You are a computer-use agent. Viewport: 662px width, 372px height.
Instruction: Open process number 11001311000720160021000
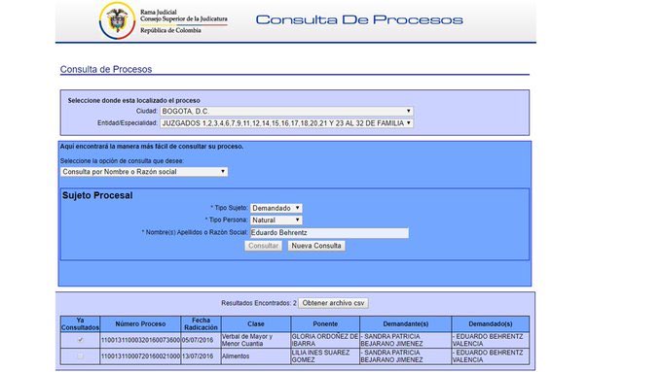click(140, 356)
